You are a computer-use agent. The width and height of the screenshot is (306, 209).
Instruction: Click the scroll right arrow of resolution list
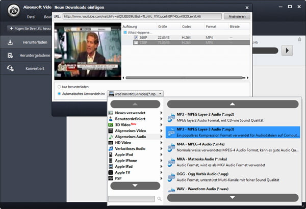[248, 77]
